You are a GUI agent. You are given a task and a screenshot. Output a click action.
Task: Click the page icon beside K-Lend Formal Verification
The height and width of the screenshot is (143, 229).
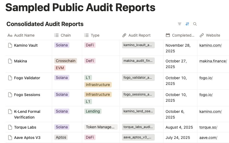(x=10, y=112)
